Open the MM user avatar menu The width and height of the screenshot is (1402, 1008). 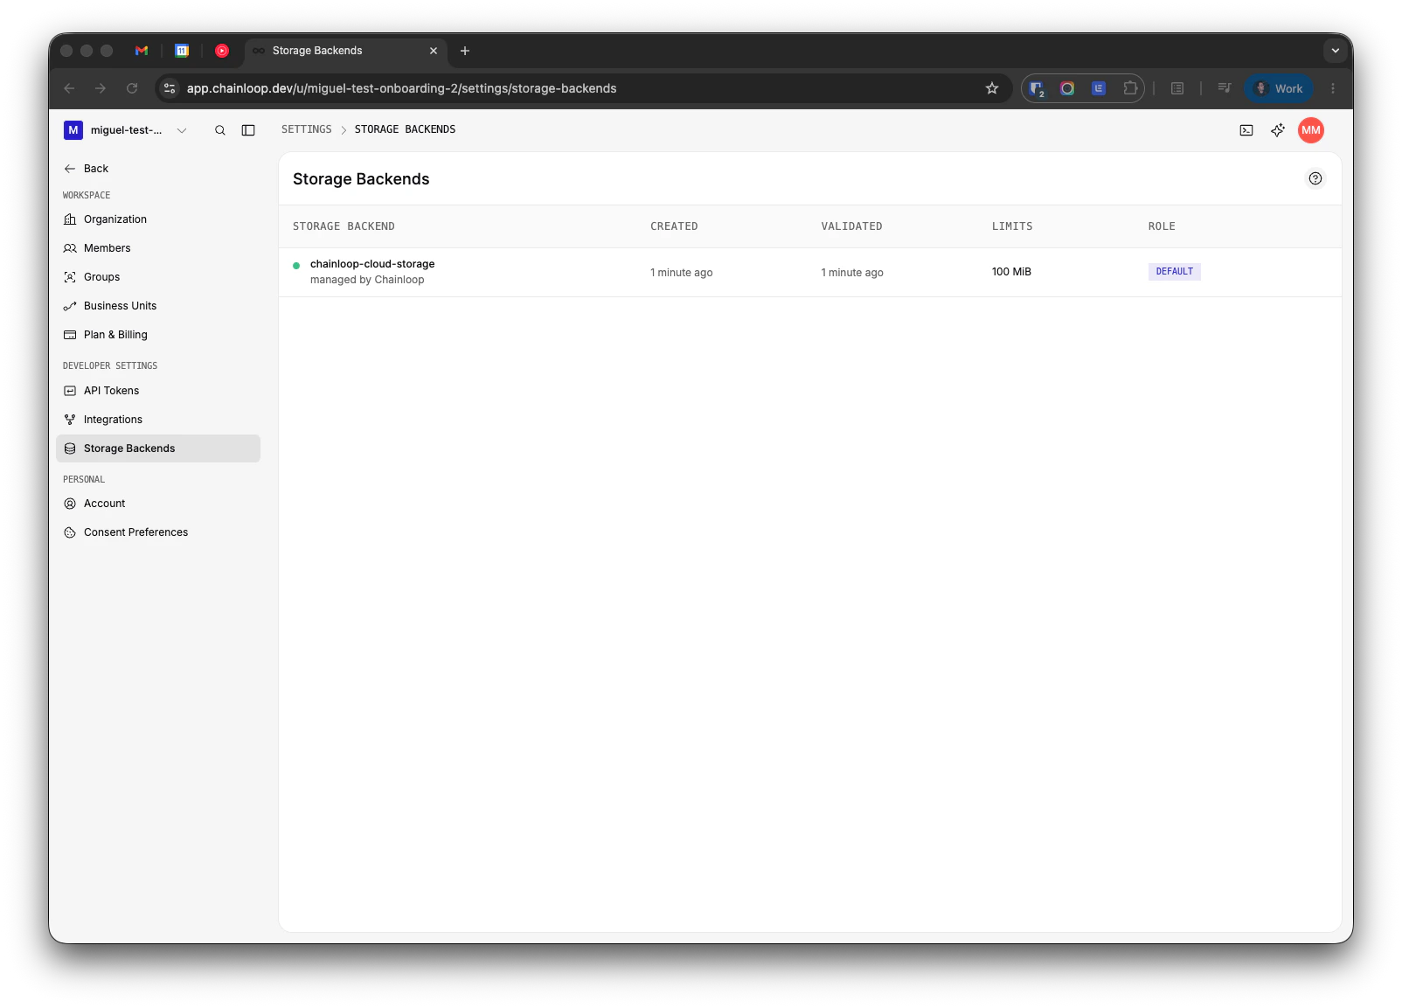(x=1311, y=130)
